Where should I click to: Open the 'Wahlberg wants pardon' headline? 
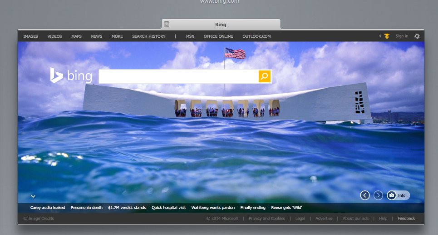(x=213, y=208)
